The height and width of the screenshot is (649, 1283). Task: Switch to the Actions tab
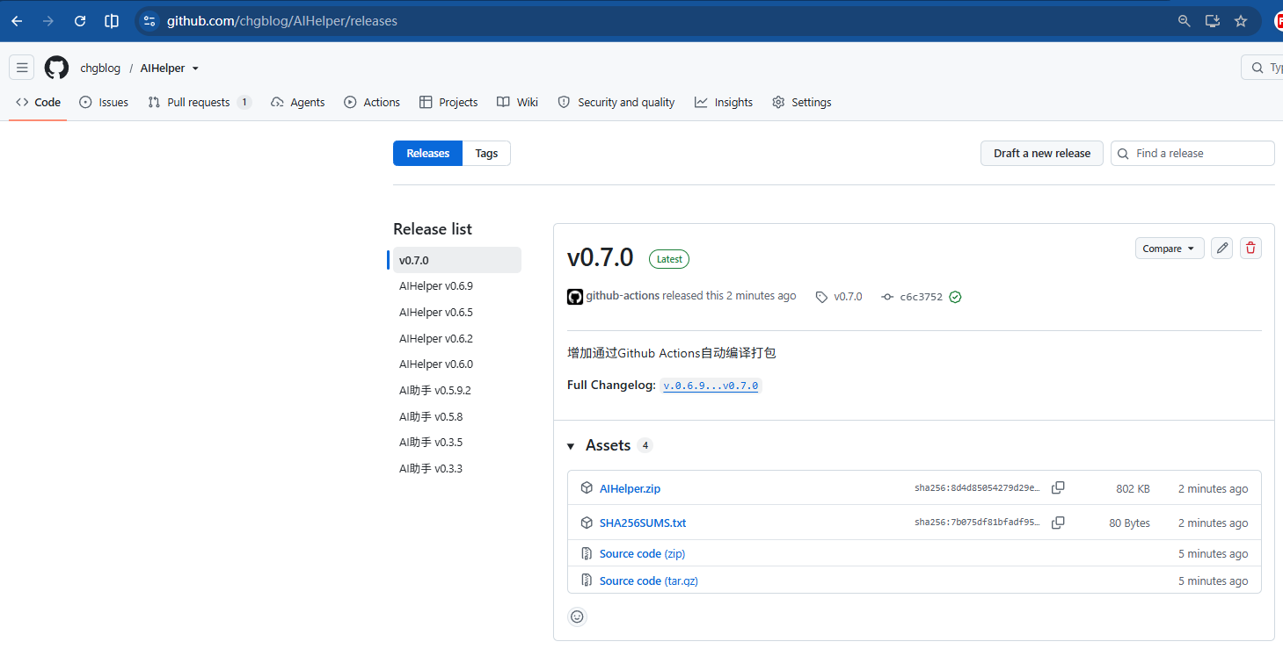point(372,103)
